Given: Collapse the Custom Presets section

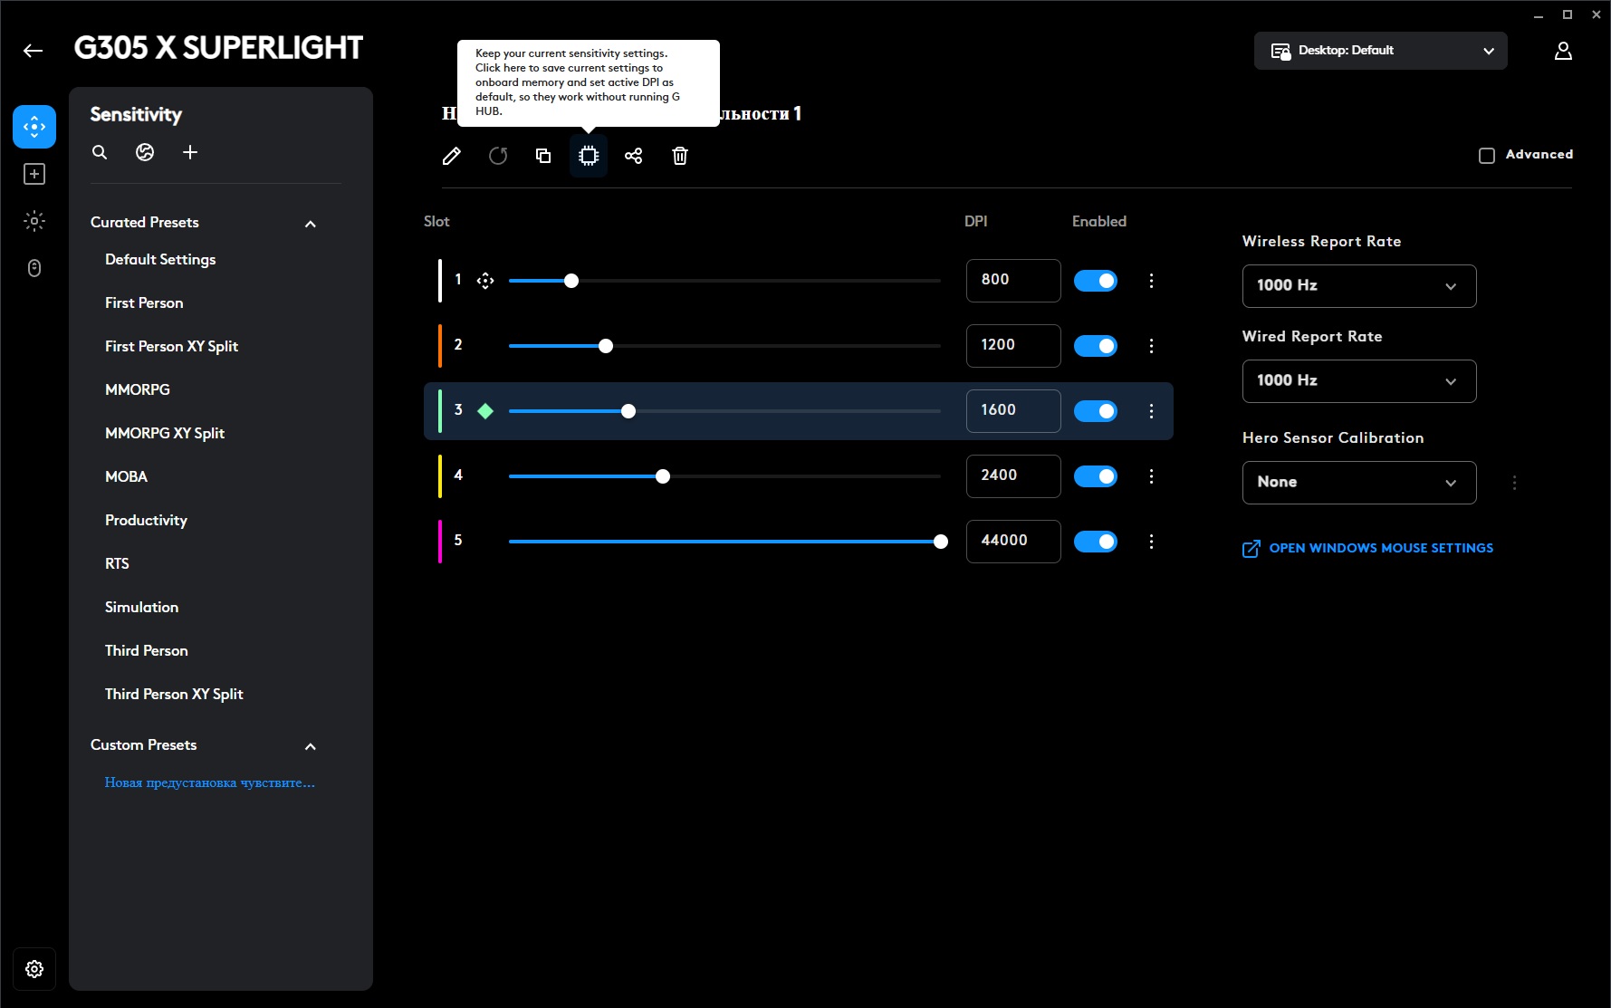Looking at the screenshot, I should [x=311, y=746].
